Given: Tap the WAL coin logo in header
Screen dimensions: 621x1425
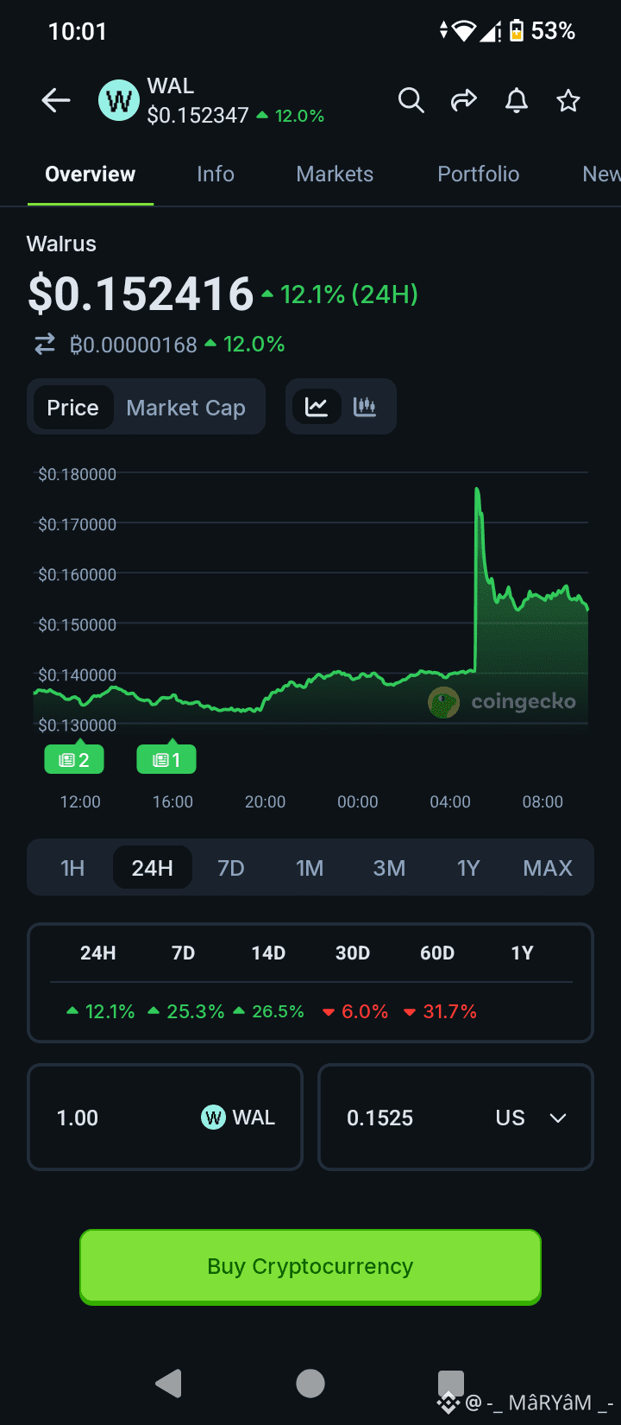Looking at the screenshot, I should [x=118, y=101].
